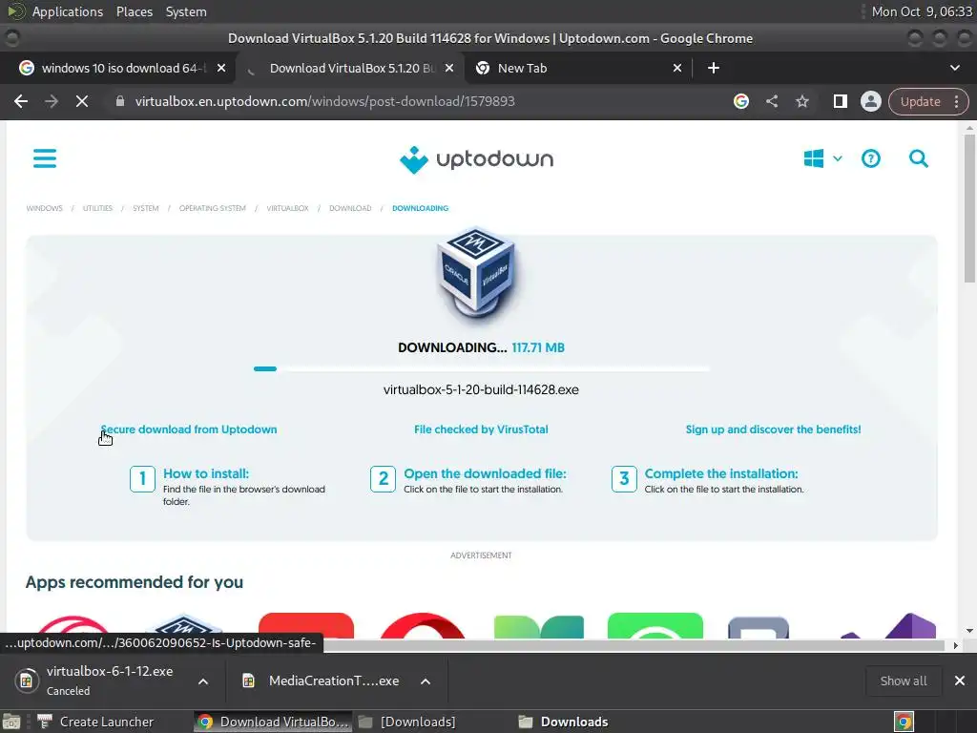Open the Windows platform selector icon
Image resolution: width=977 pixels, height=733 pixels.
814,158
